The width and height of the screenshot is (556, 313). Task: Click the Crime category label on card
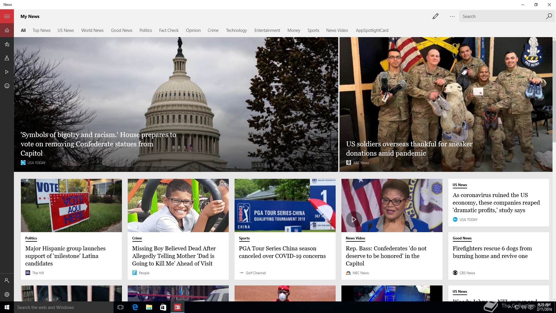pyautogui.click(x=137, y=238)
